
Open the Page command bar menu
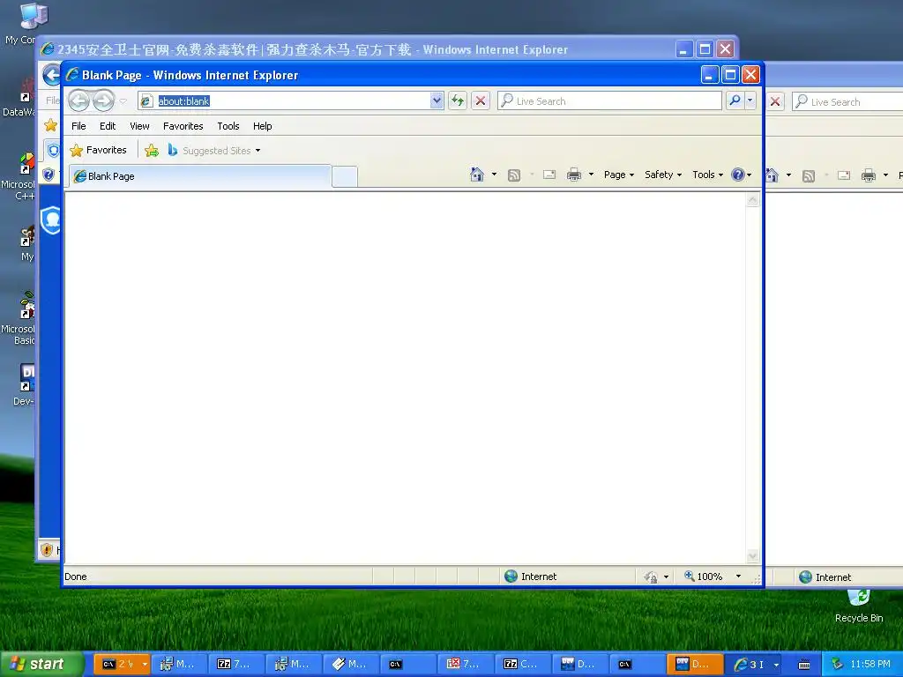click(x=619, y=175)
